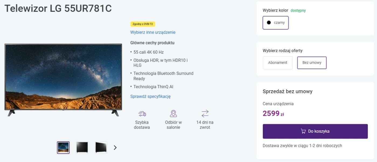Select the first TV front thumbnail
Screen dimensions: 377x162
coord(63,147)
